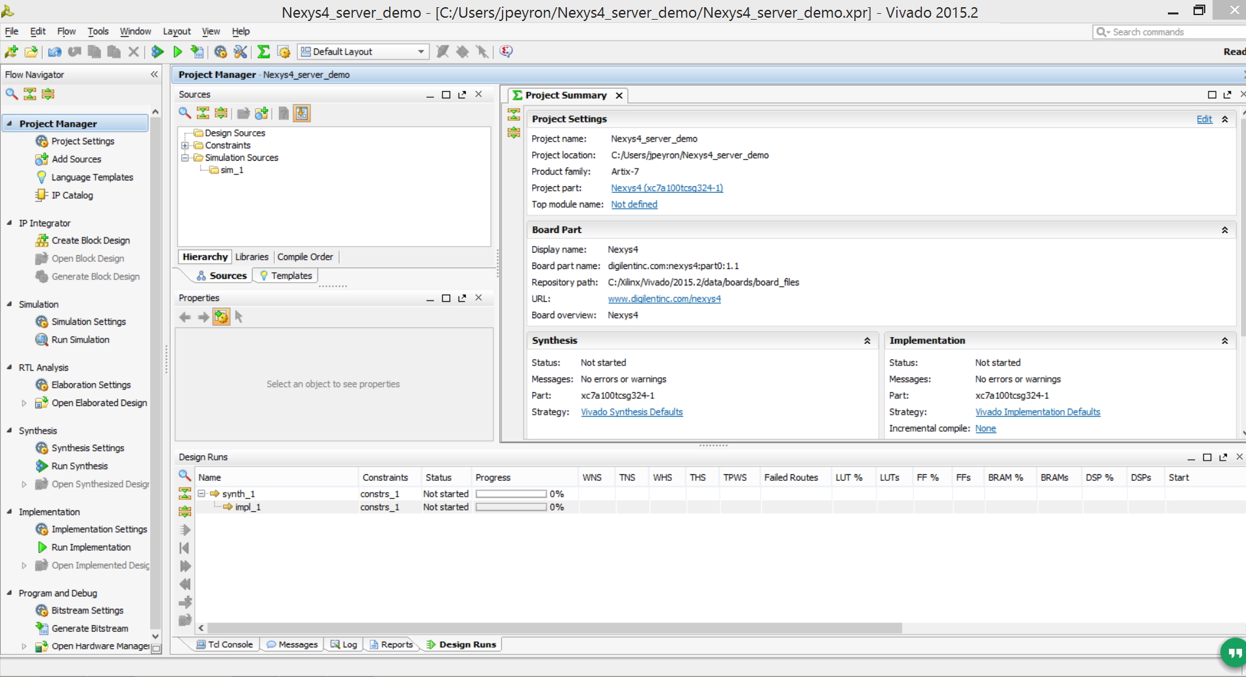The width and height of the screenshot is (1246, 677).
Task: Click Run Implementation in Flow Navigator
Action: pos(91,547)
